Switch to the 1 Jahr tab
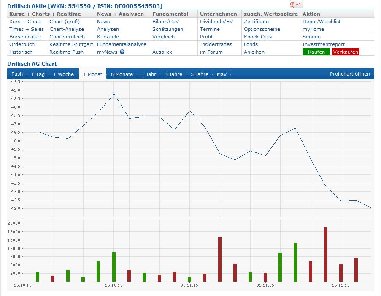This screenshot has height=296, width=381. click(149, 74)
